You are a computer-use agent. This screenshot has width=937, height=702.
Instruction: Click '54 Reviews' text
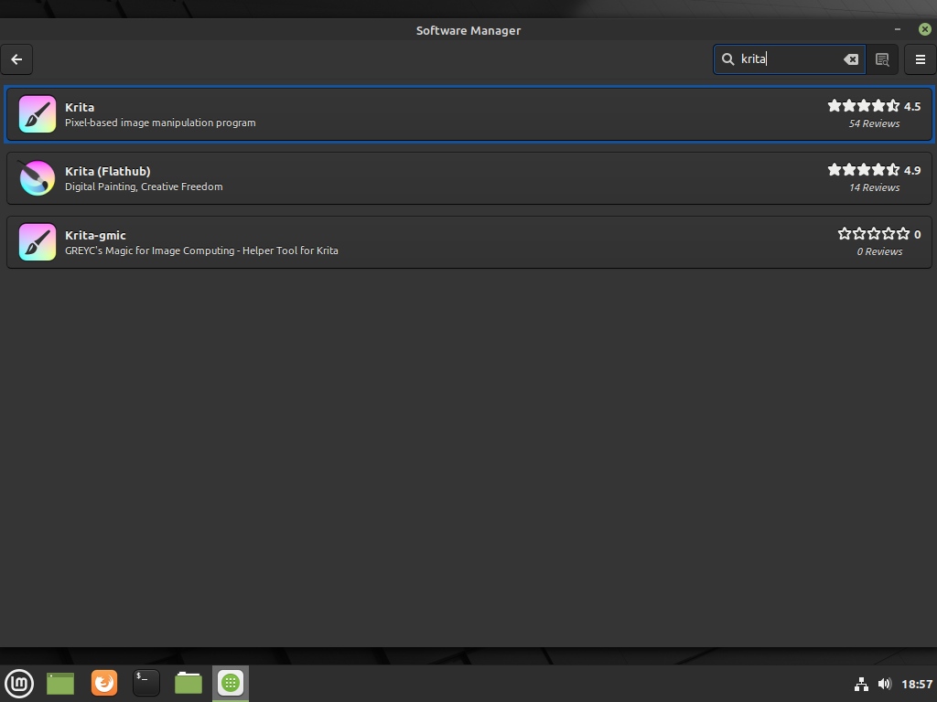874,123
